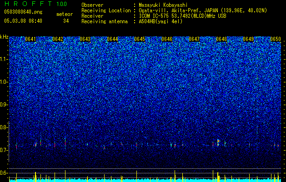Click the 1.1 kHz axis label
Viewport: 286px width, 182px height.
tap(4, 59)
